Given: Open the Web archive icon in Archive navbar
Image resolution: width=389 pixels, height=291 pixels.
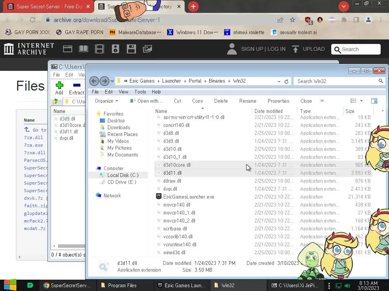Looking at the screenshot, I should tap(68, 49).
